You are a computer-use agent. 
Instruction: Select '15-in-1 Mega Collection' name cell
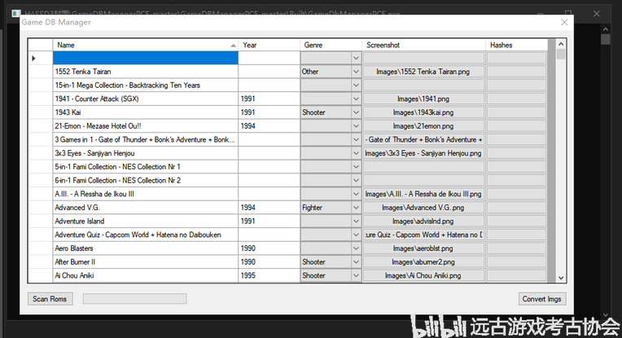click(x=145, y=86)
